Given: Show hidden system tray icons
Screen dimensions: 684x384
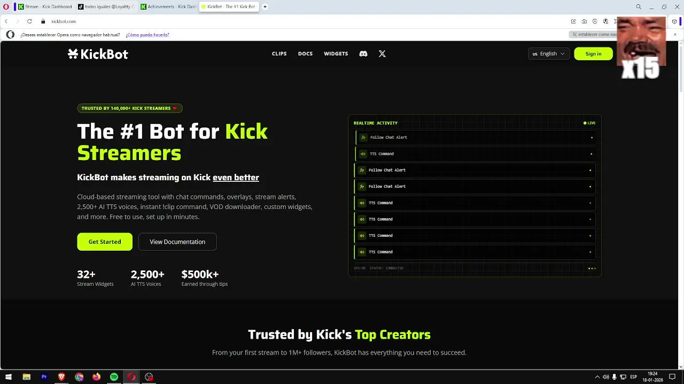Looking at the screenshot, I should 597,377.
